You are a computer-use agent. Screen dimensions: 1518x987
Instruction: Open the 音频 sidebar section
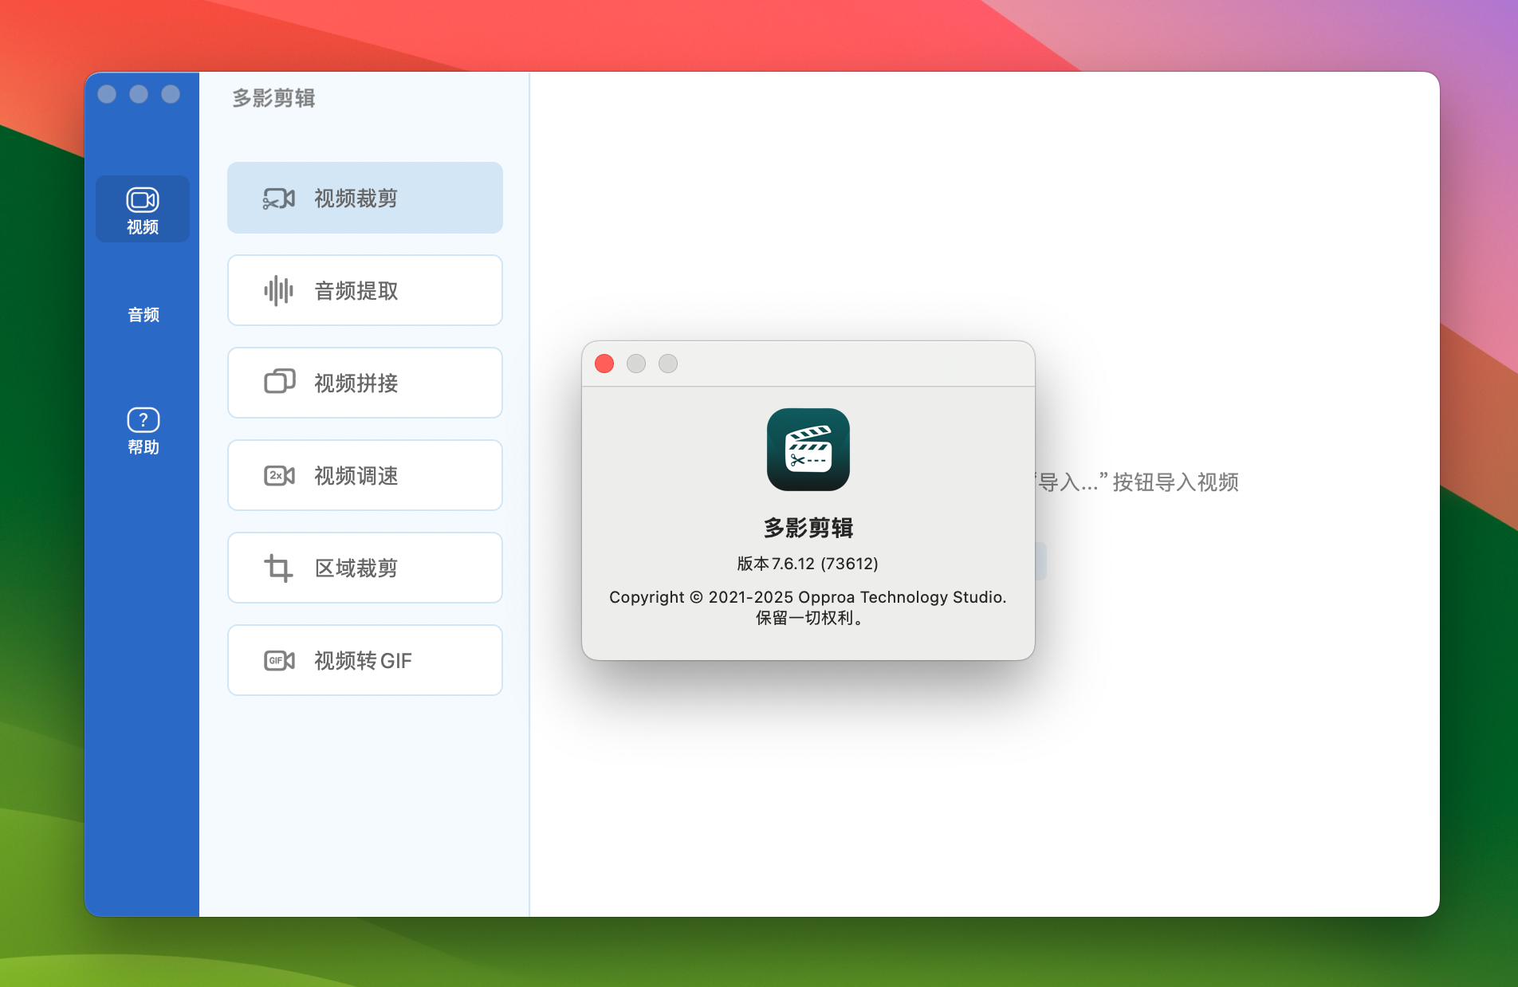tap(144, 314)
